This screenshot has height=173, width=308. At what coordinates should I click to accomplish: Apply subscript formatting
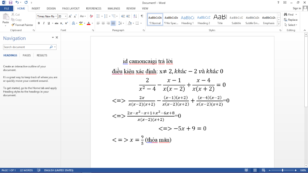point(61,23)
